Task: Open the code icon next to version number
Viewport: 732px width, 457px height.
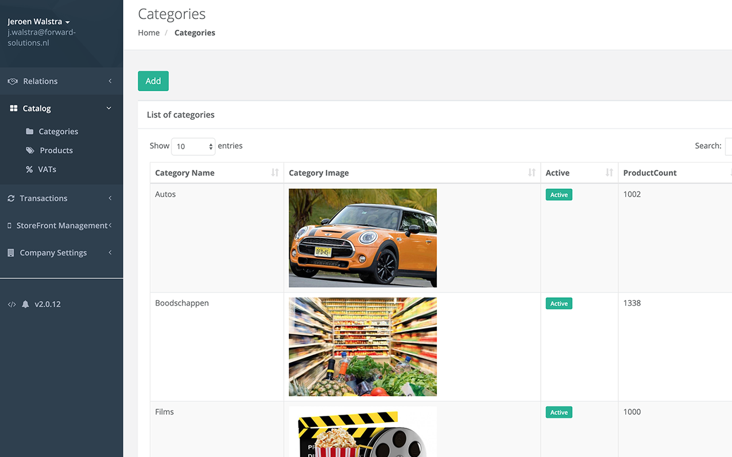Action: coord(11,304)
